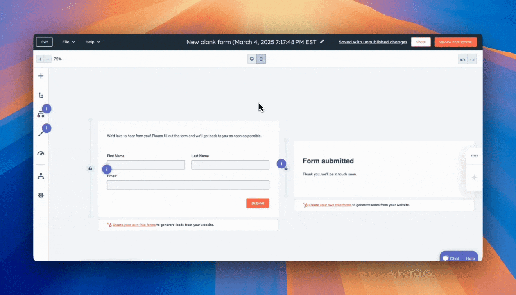Screen dimensions: 516x295
Task: Open the File menu
Action: [x=68, y=42]
